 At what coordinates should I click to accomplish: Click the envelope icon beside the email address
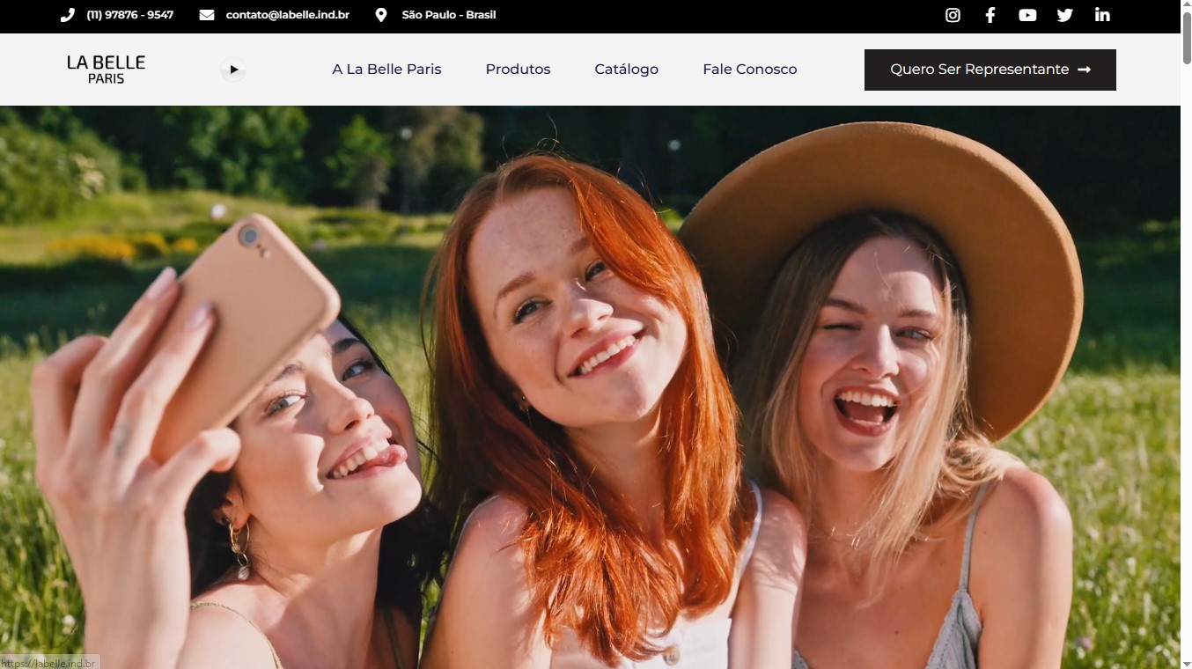206,15
